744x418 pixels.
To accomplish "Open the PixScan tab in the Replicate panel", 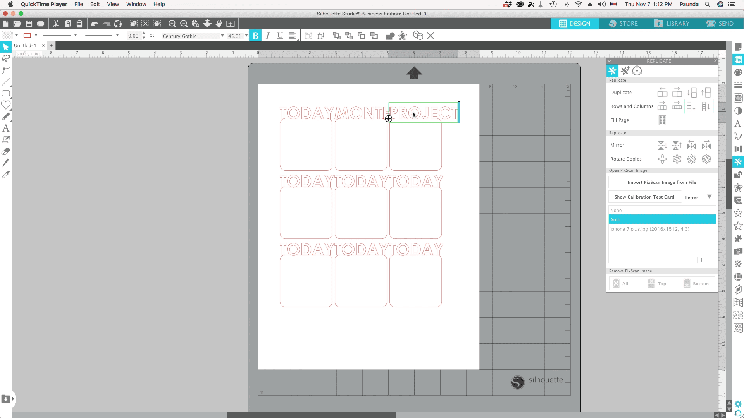I will click(637, 70).
